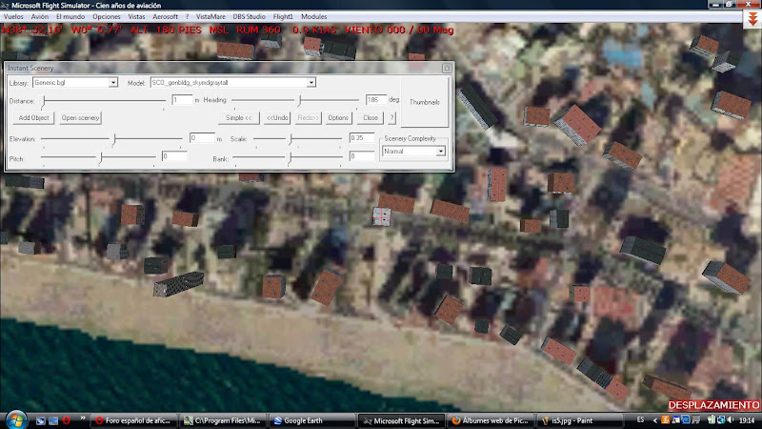Click the Elevation slider handle
This screenshot has width=762, height=429.
[x=114, y=139]
